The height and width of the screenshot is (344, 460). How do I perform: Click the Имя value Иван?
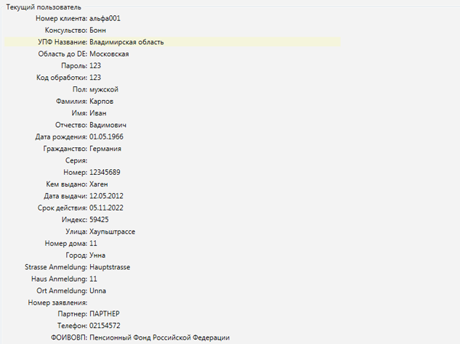98,113
